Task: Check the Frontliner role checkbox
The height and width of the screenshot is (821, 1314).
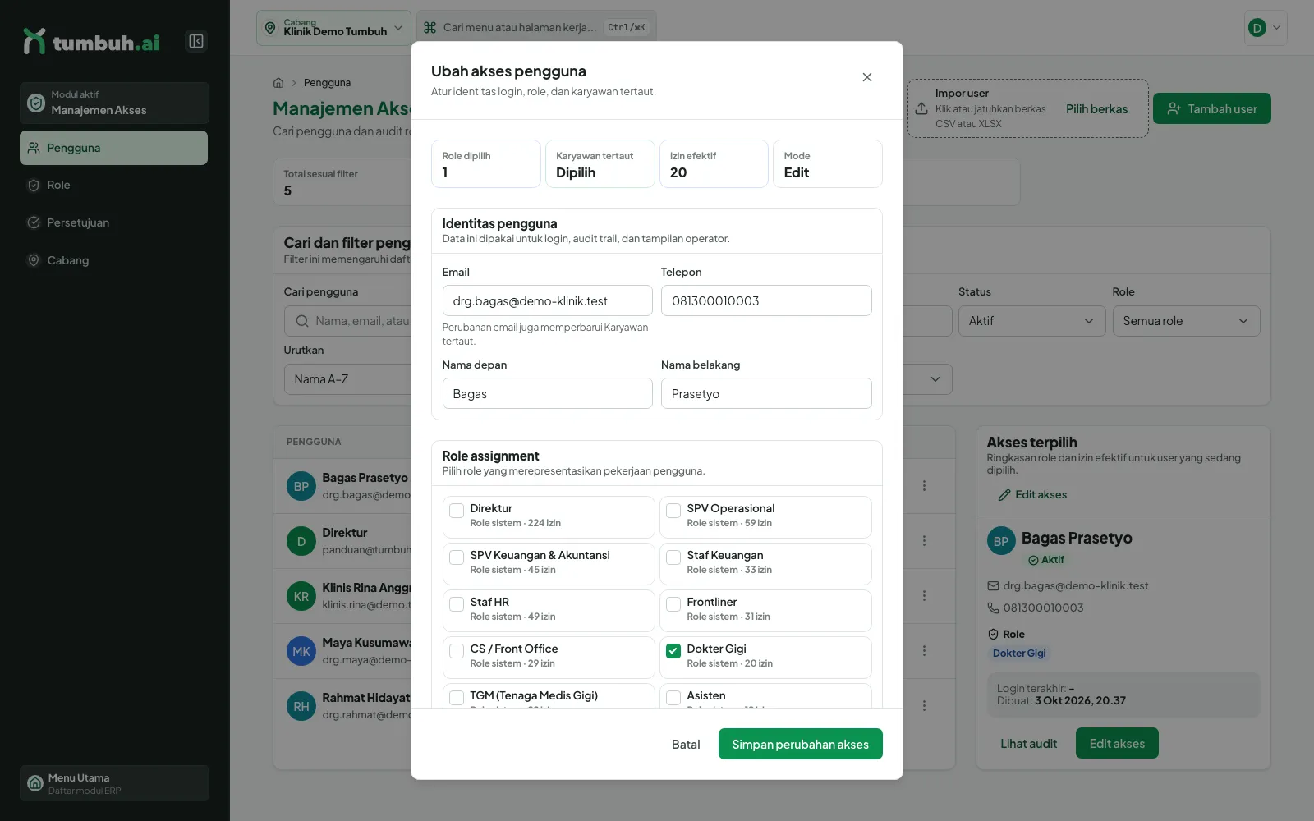Action: [x=673, y=604]
